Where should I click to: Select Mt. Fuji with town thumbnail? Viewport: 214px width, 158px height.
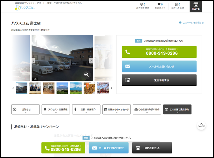pyautogui.click(x=62, y=88)
